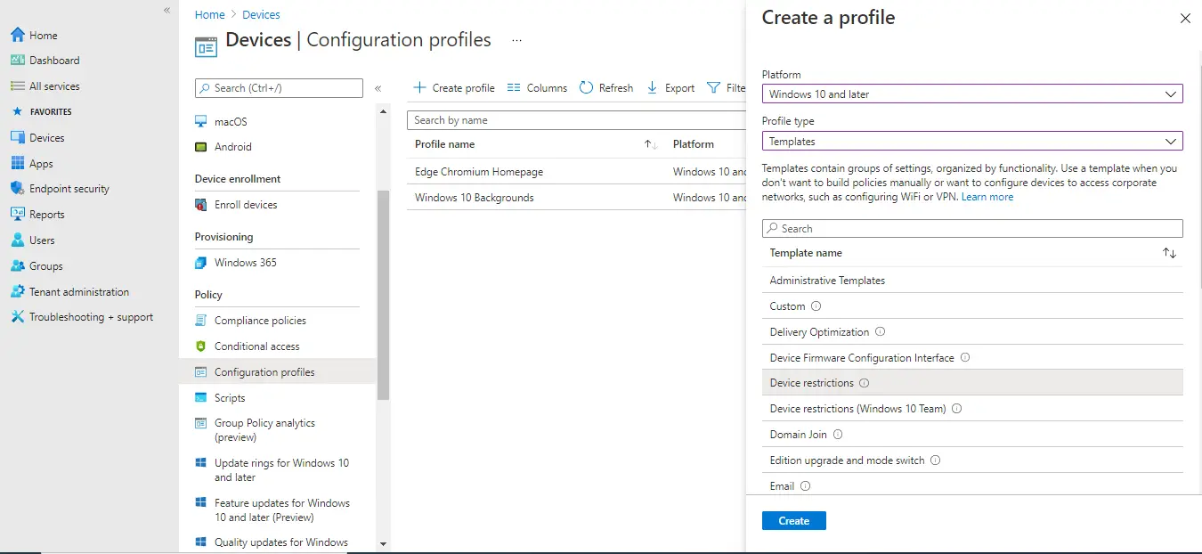
Task: Select the Device restrictions template
Action: 811,382
